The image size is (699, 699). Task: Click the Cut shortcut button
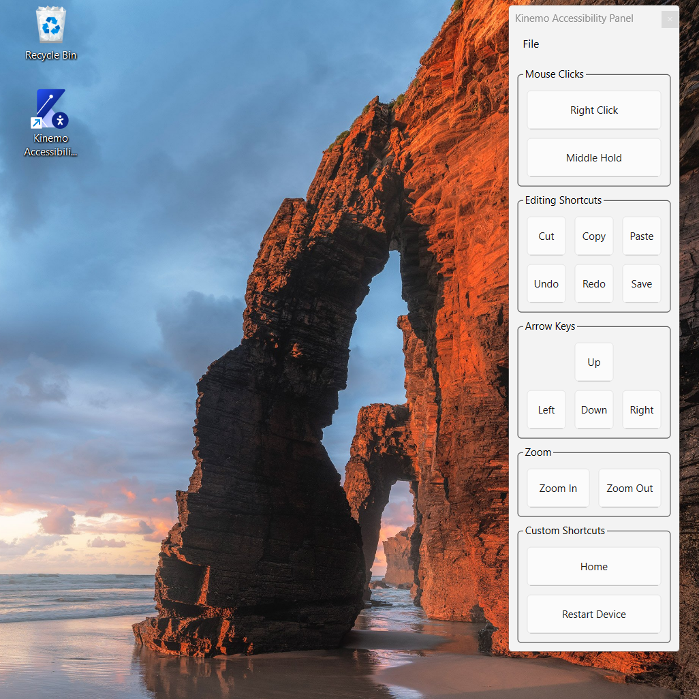546,236
